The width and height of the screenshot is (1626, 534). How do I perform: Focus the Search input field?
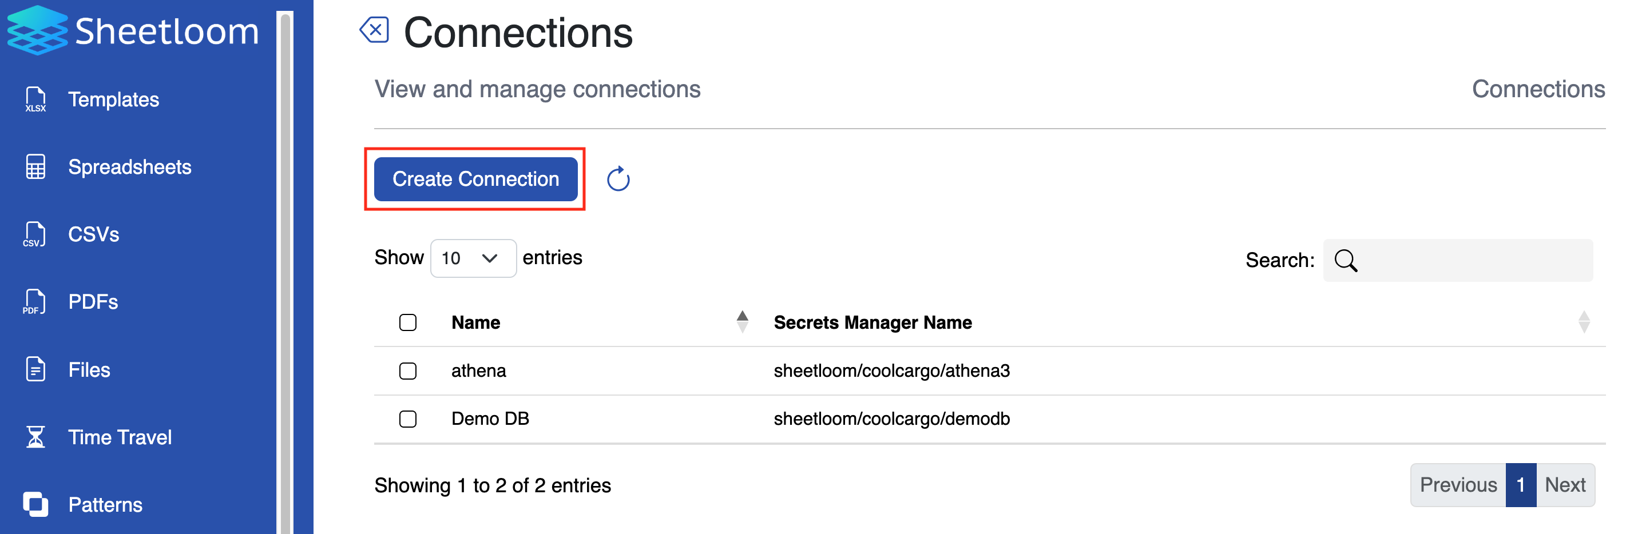click(x=1471, y=260)
